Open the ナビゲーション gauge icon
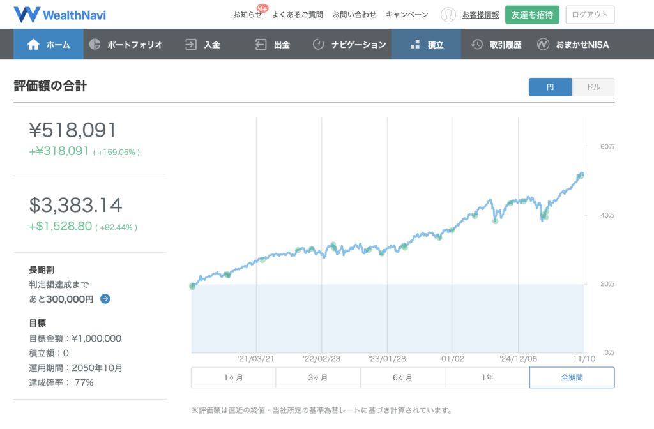654x429 pixels. click(x=319, y=45)
